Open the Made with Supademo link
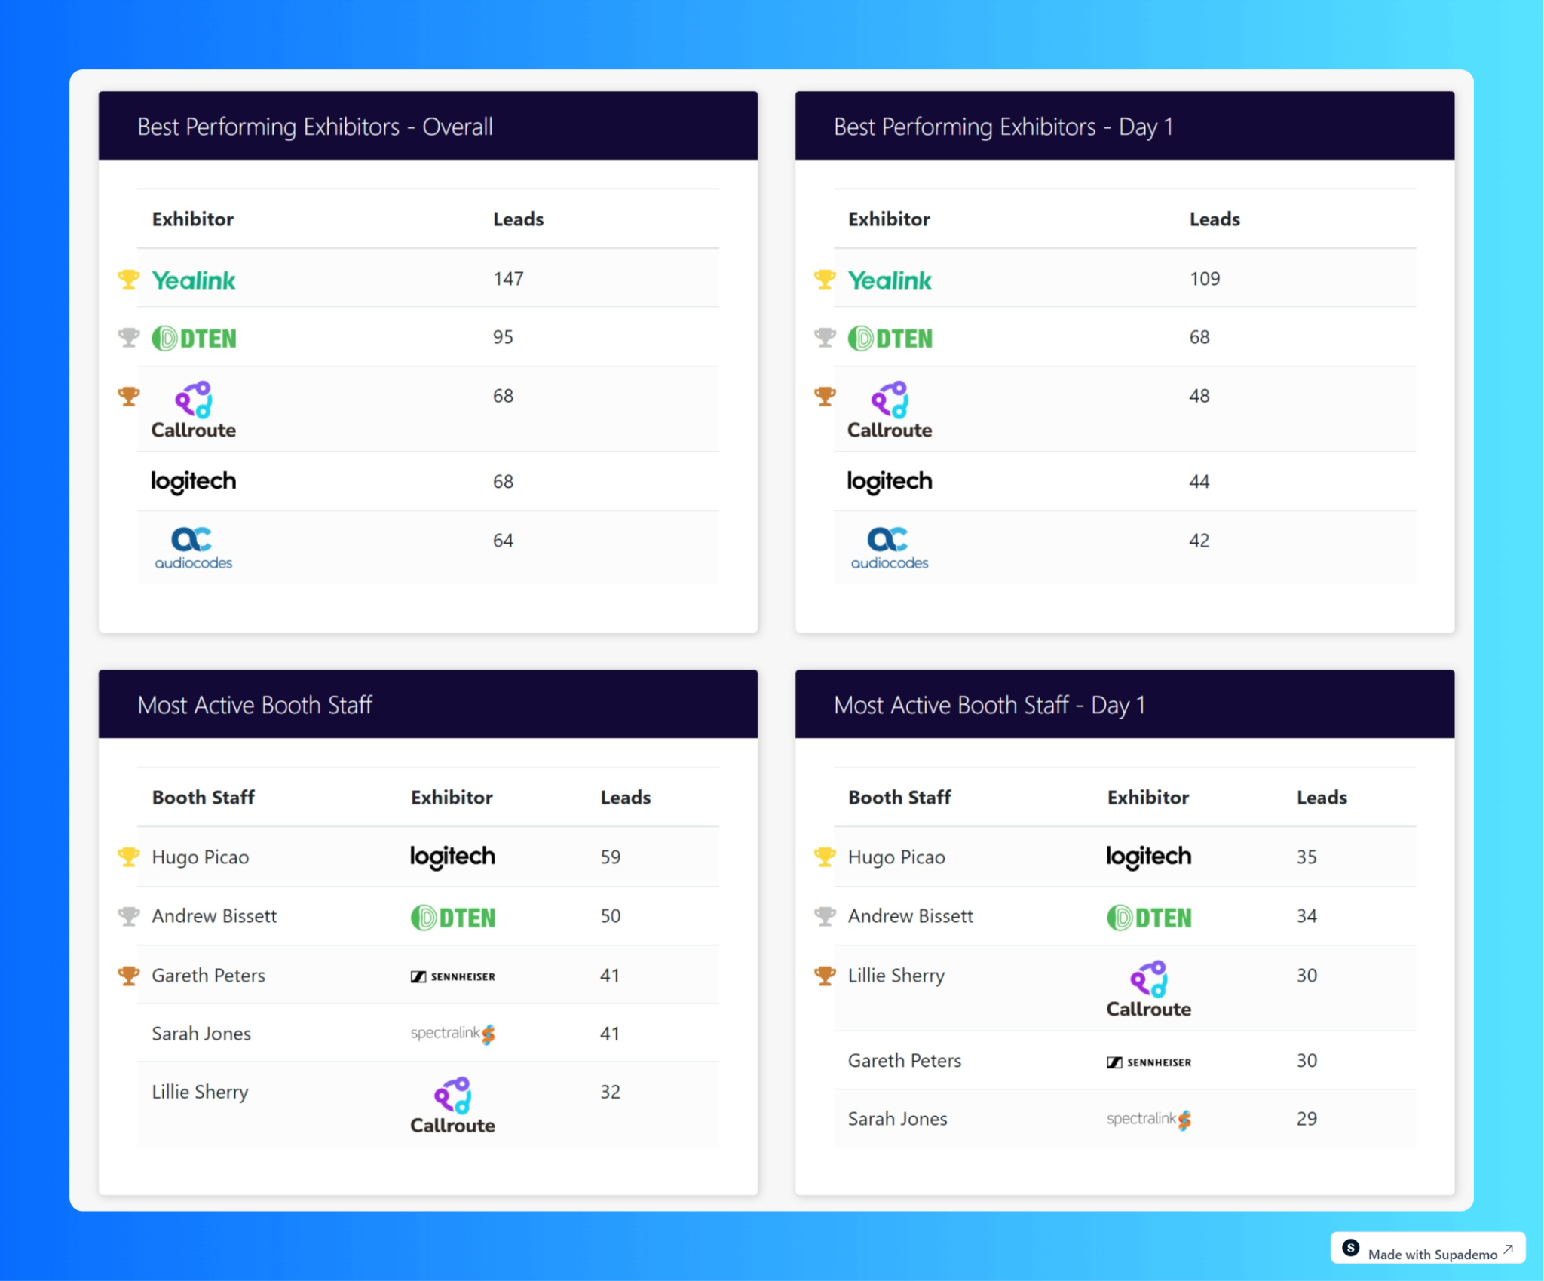1544x1281 pixels. [x=1428, y=1249]
